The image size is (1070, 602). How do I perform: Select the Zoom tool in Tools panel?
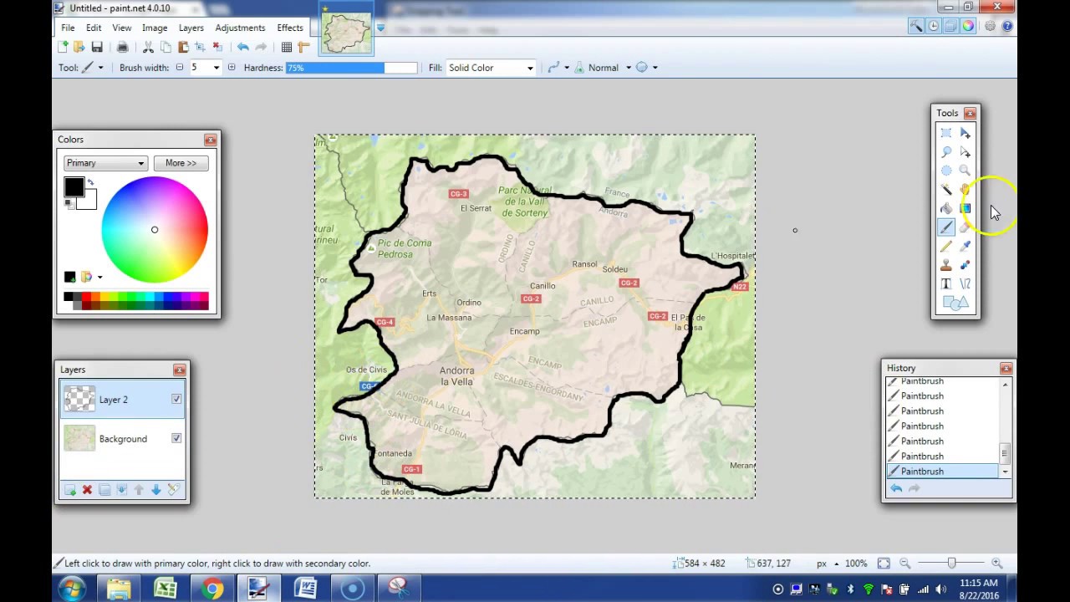tap(966, 171)
